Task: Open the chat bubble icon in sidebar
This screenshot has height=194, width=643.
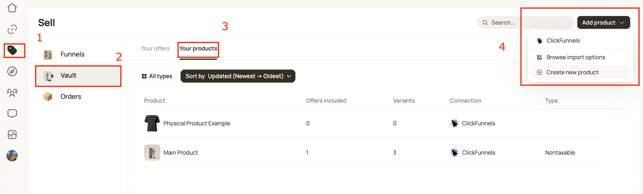Action: (x=12, y=114)
